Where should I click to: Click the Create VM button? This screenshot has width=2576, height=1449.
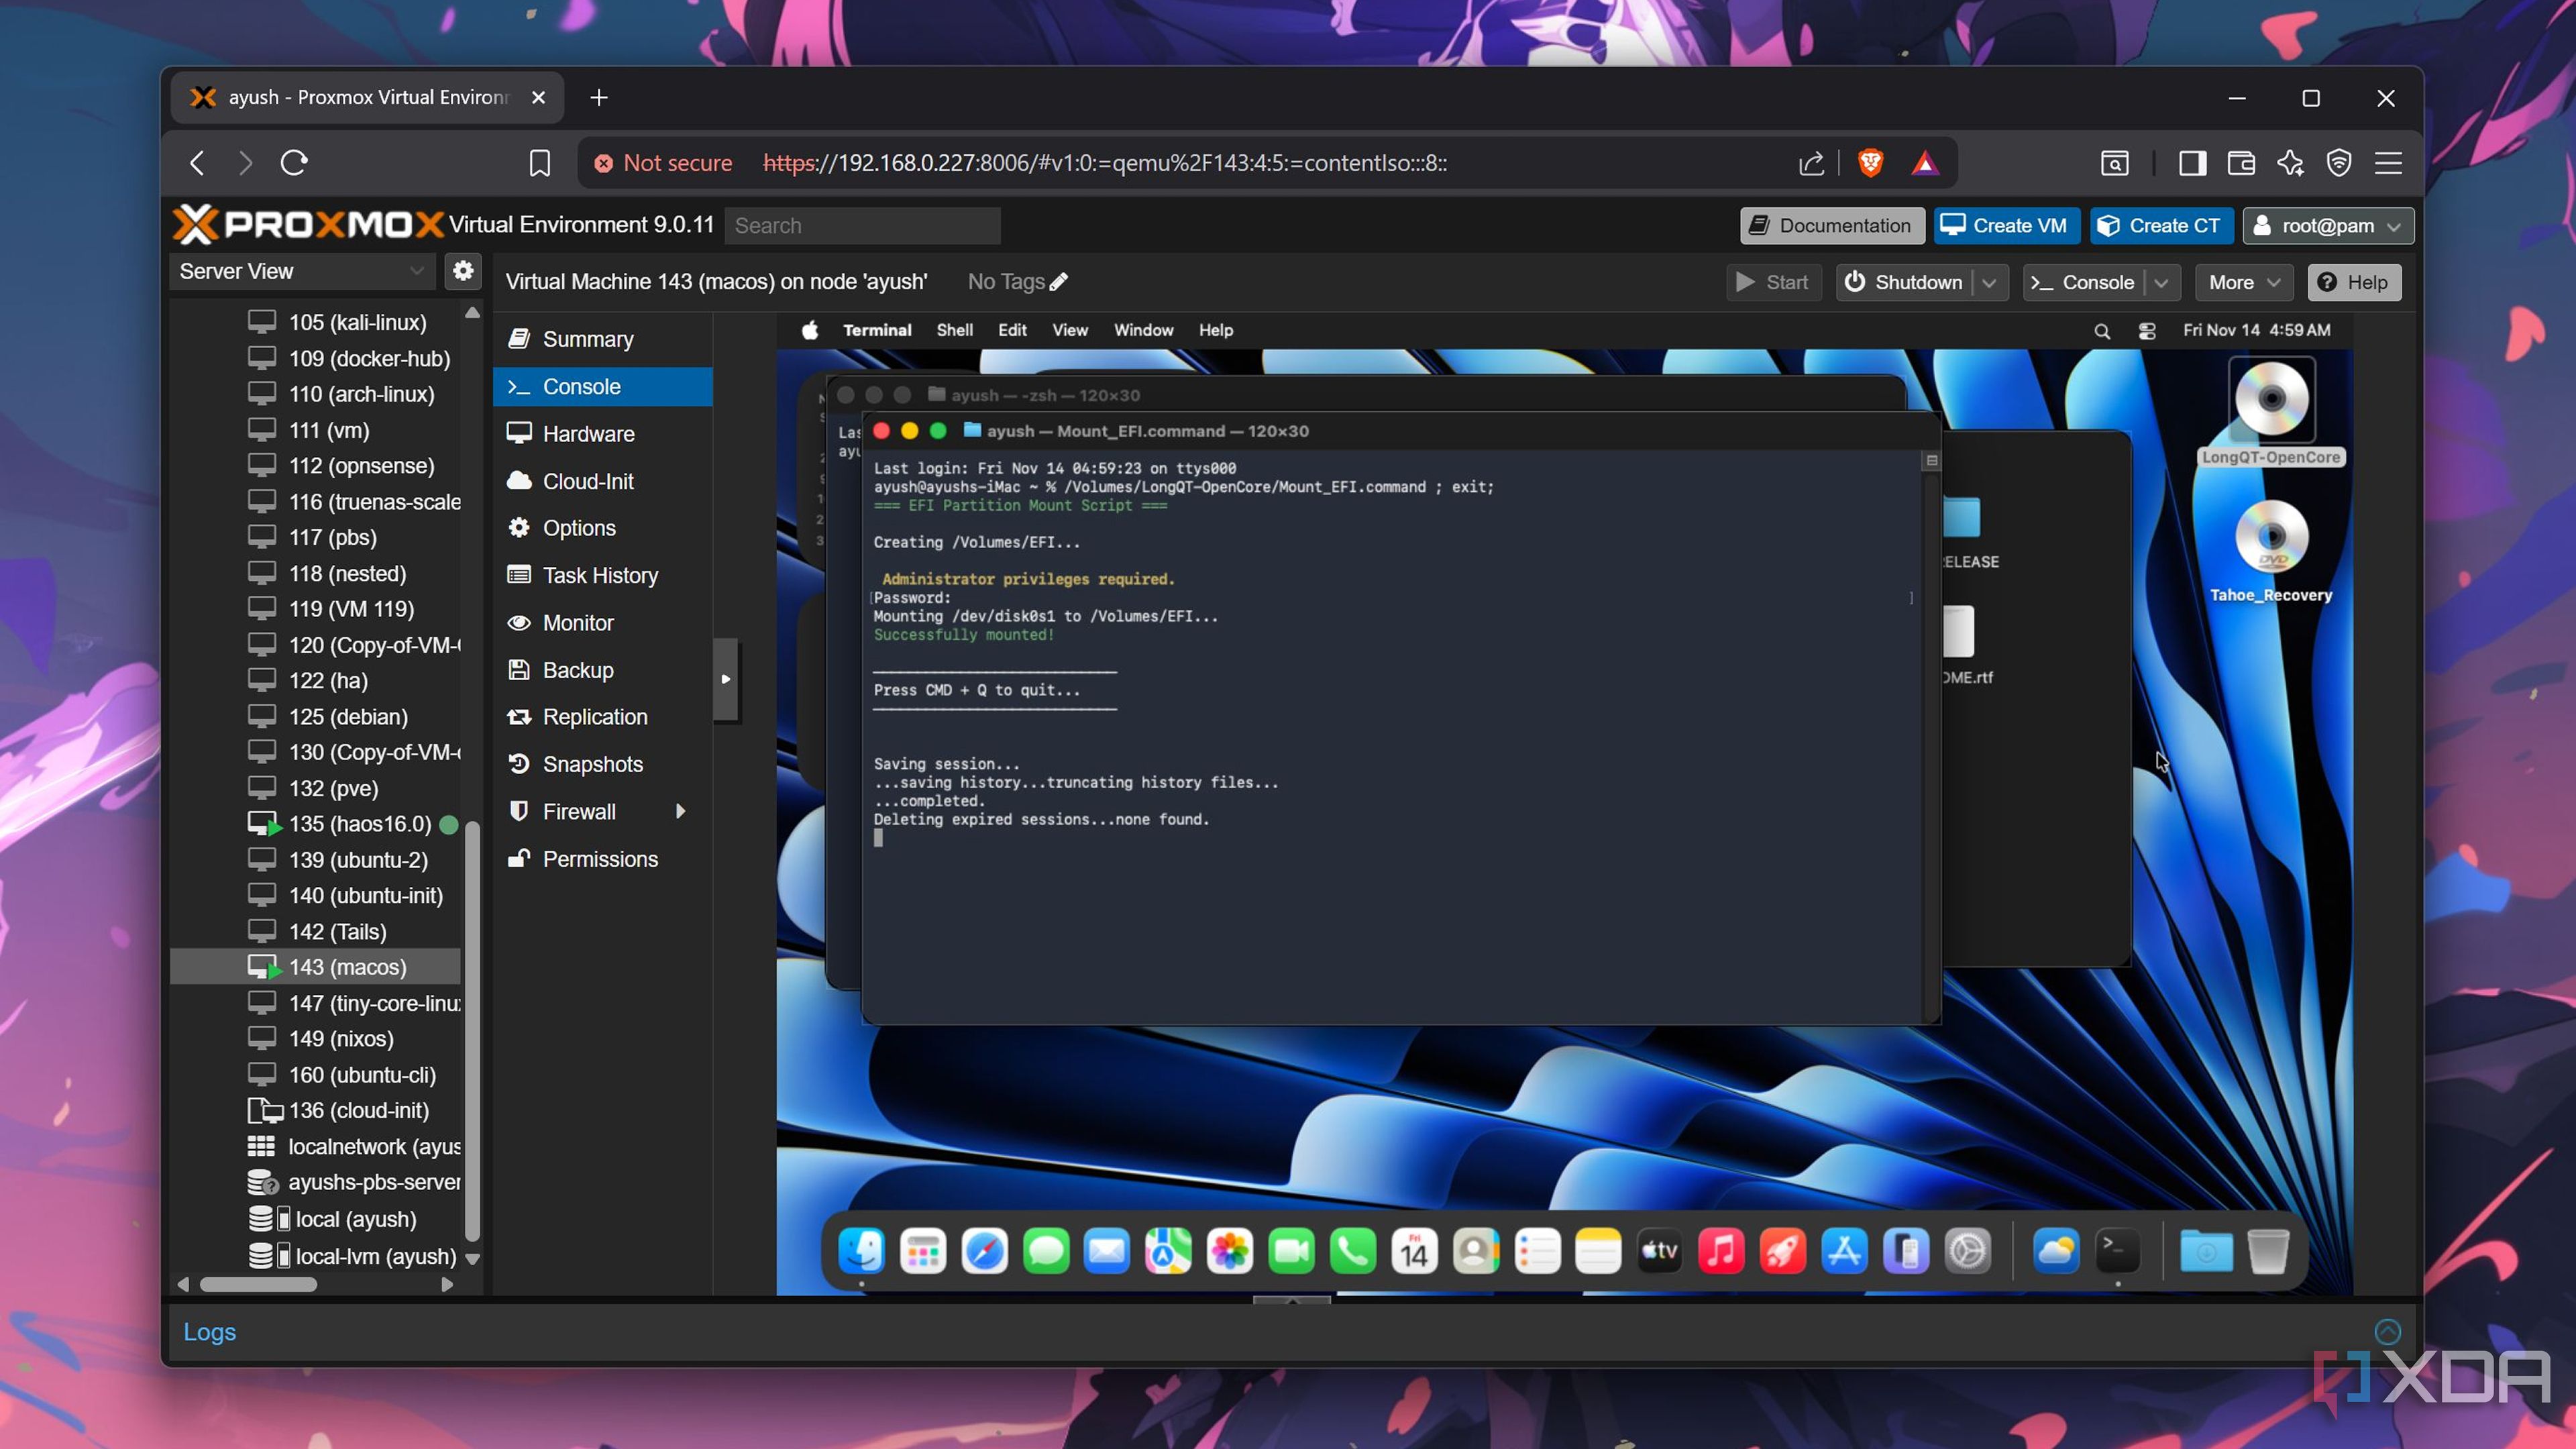click(x=2006, y=226)
